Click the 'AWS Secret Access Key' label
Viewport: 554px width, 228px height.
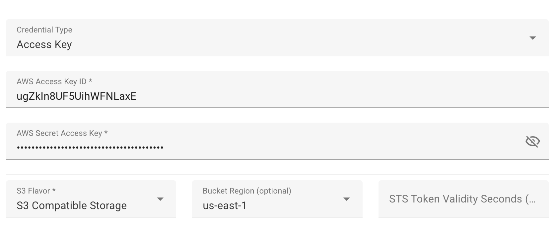[62, 133]
